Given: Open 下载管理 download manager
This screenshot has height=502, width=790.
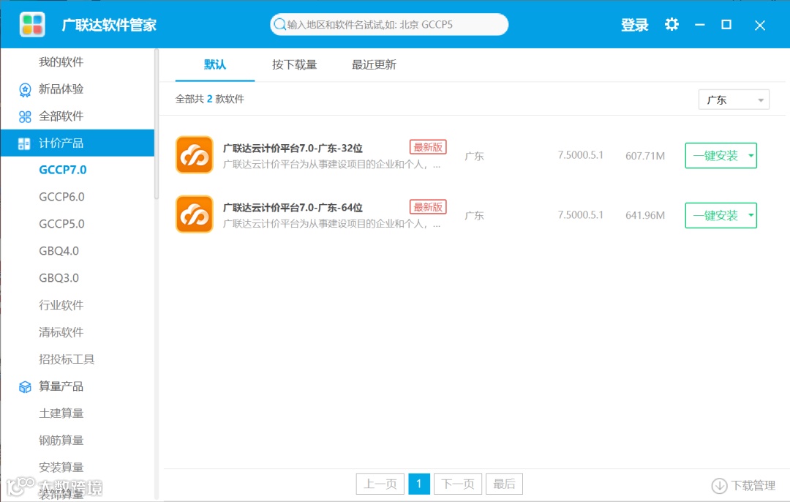Looking at the screenshot, I should click(x=743, y=485).
